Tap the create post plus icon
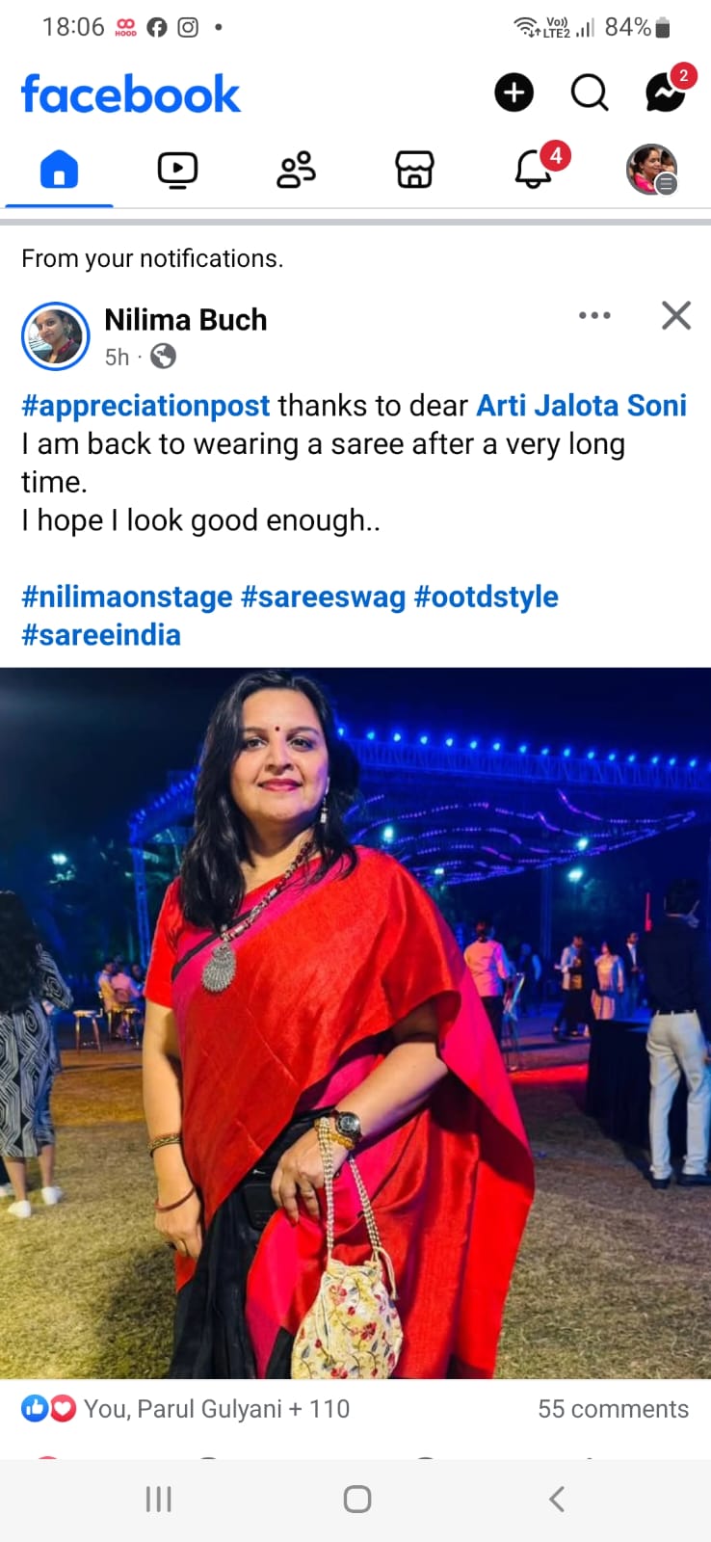The width and height of the screenshot is (711, 1542). point(513,93)
